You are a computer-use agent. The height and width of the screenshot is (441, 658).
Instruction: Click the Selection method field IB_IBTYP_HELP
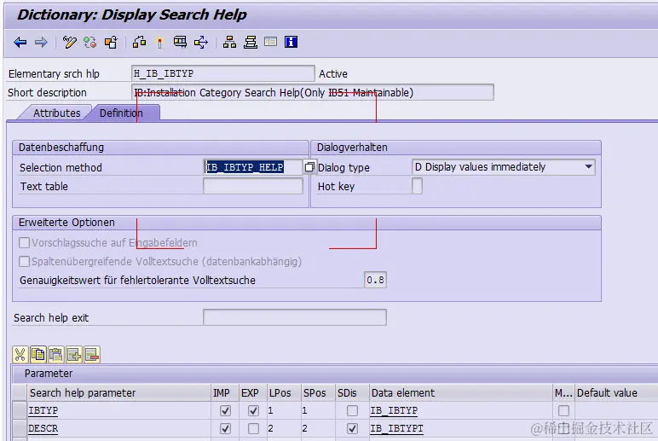252,167
